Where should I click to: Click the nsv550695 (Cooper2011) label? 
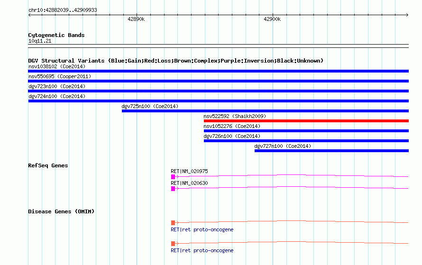point(60,76)
